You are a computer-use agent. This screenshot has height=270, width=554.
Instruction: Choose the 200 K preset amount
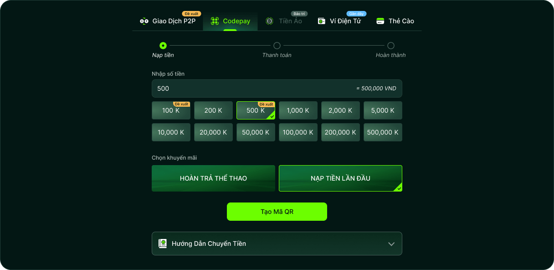[x=213, y=110]
